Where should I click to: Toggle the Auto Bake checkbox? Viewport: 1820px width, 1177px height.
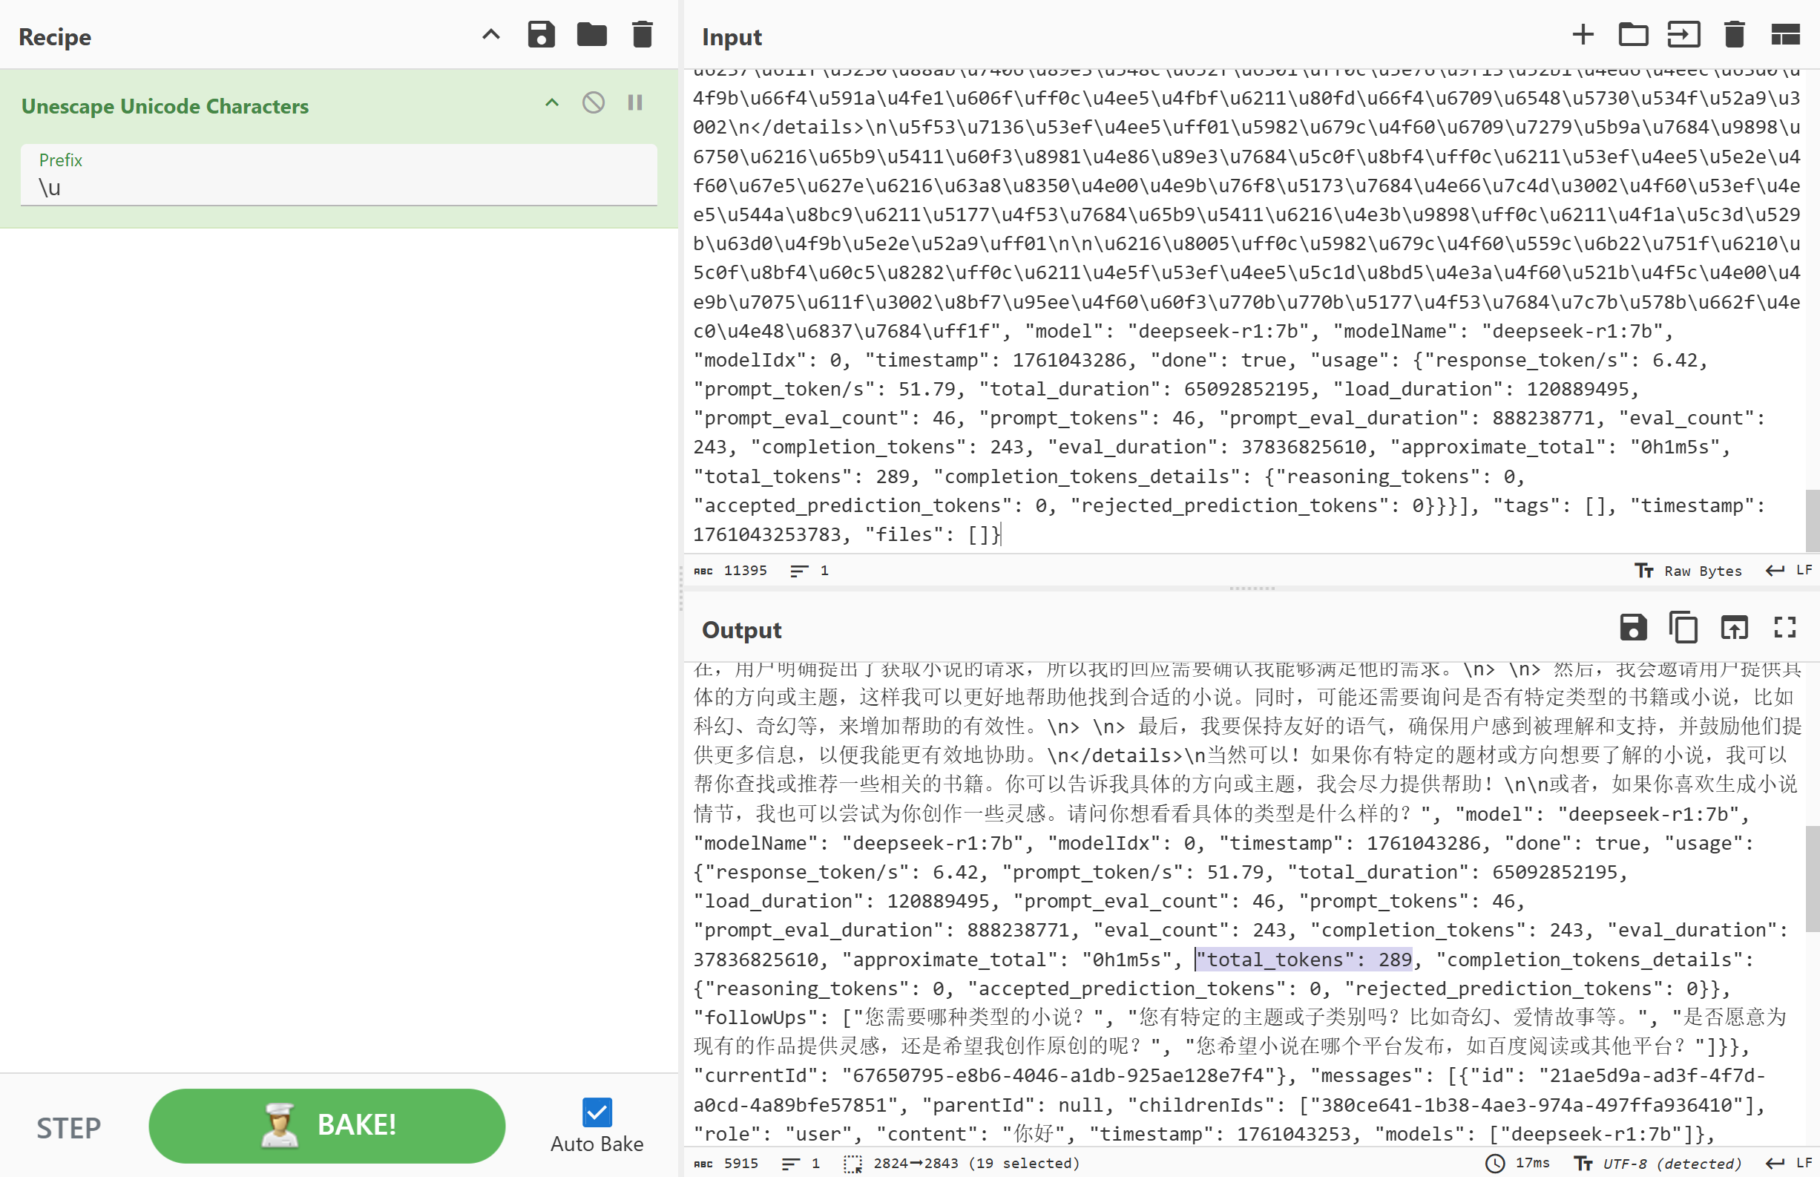(x=597, y=1112)
